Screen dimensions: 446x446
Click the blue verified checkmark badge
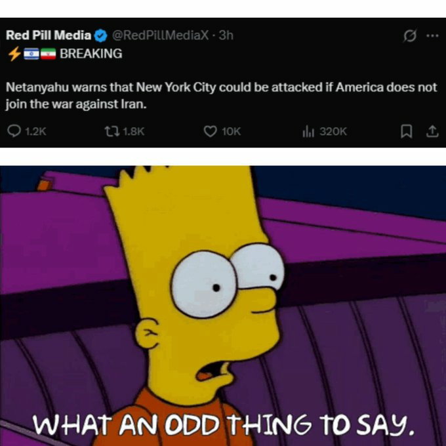pyautogui.click(x=100, y=36)
